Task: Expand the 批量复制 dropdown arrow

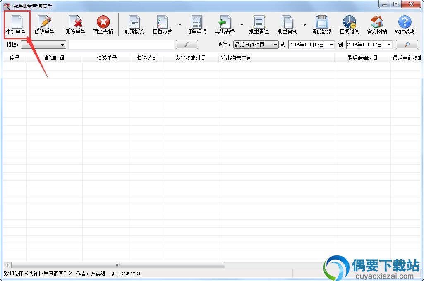Action: click(304, 25)
